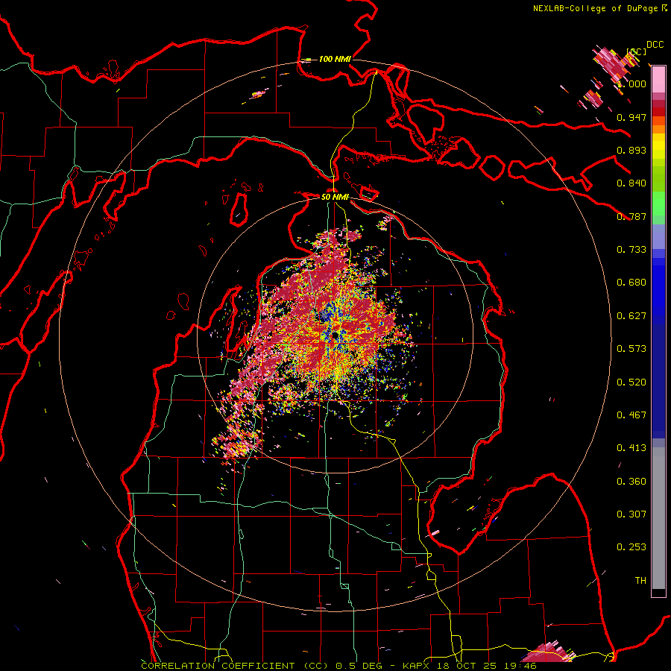
Task: Select the 0.947 color scale value
Action: coord(631,117)
